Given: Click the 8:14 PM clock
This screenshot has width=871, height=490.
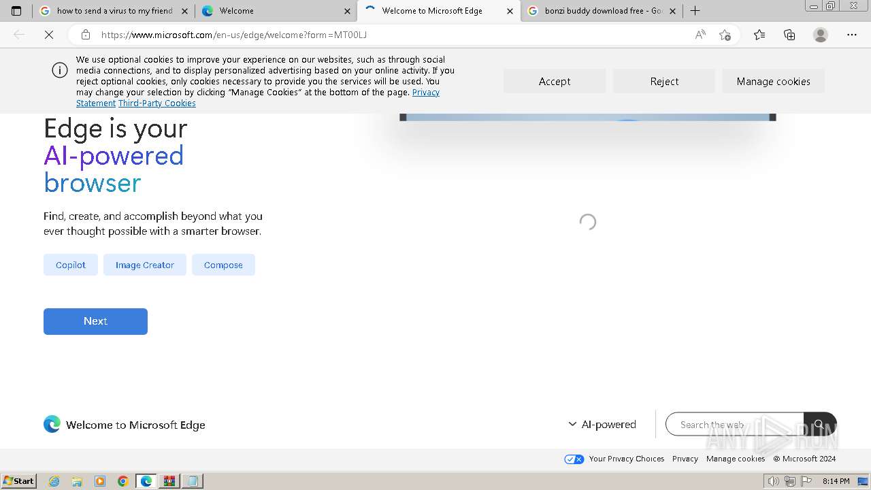Looking at the screenshot, I should pos(836,481).
